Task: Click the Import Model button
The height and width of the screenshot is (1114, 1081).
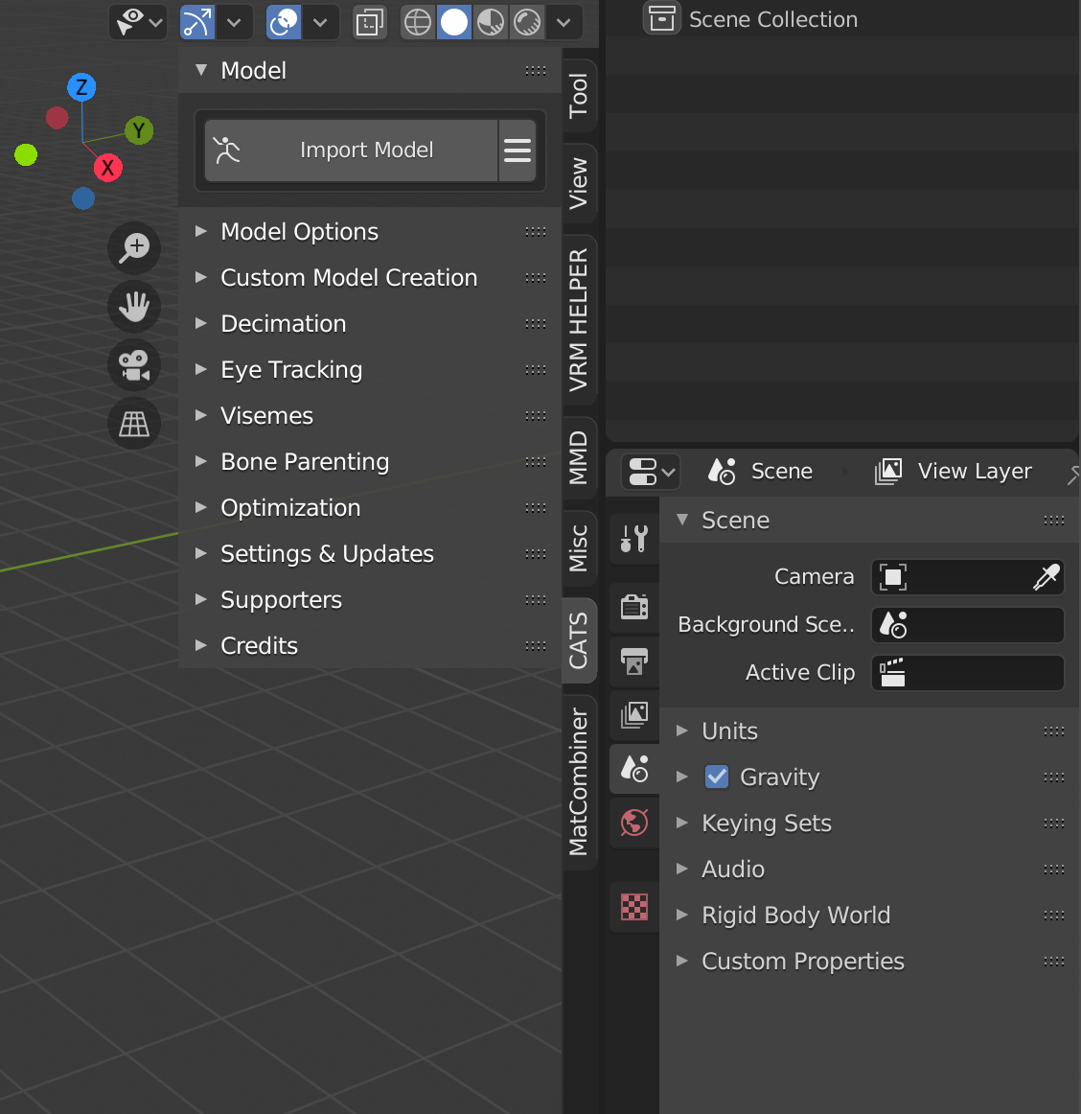Action: coord(351,150)
